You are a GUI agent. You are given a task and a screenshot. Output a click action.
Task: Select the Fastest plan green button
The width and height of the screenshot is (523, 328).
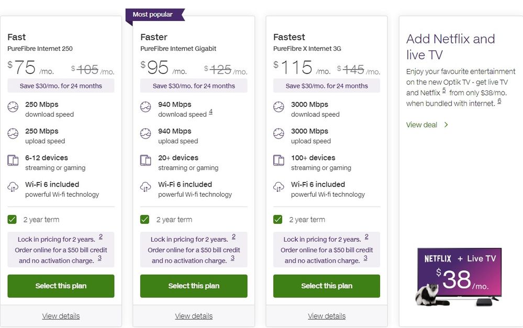click(x=327, y=286)
